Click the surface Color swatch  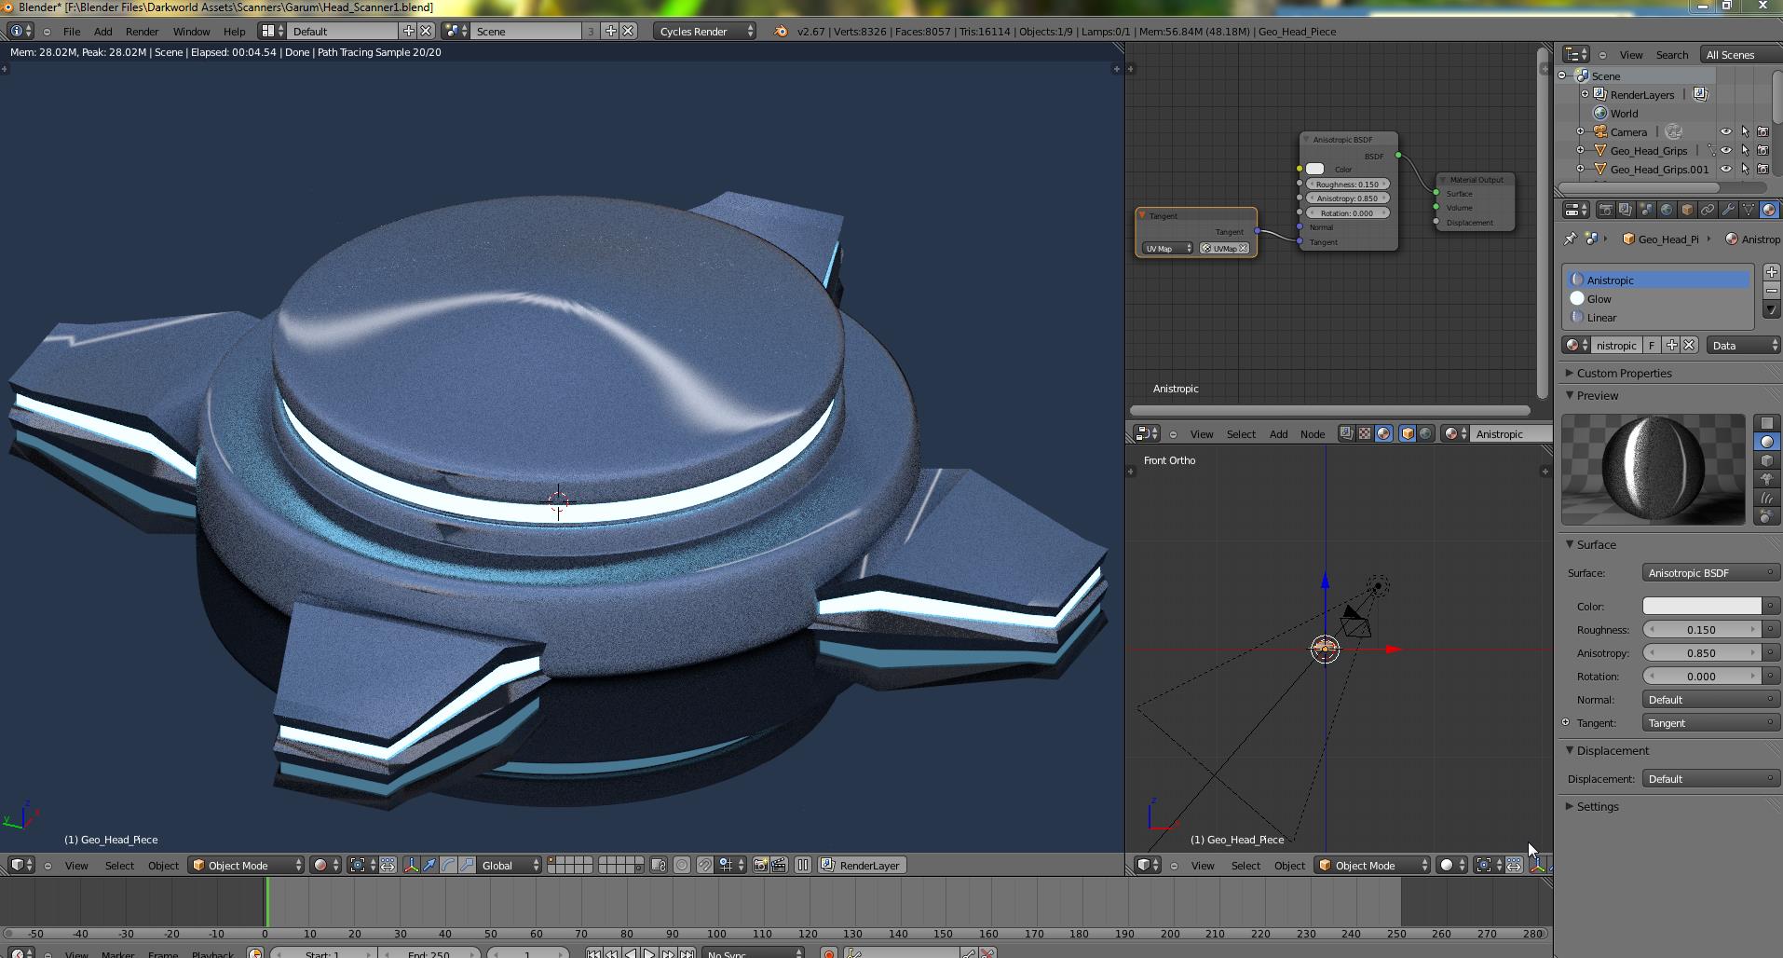(1702, 606)
